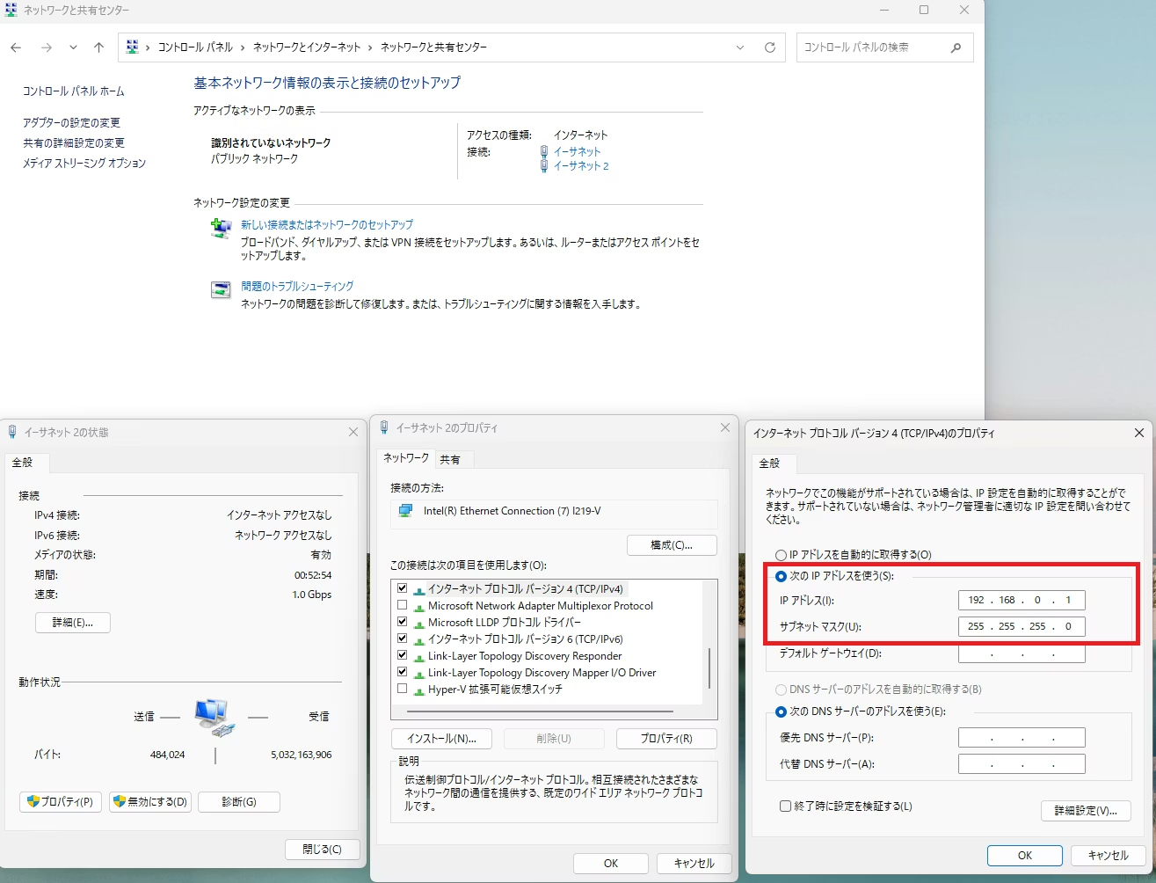Expand the ネットワークとインターネット breadcrumb chevron
1156x883 pixels.
tap(370, 47)
